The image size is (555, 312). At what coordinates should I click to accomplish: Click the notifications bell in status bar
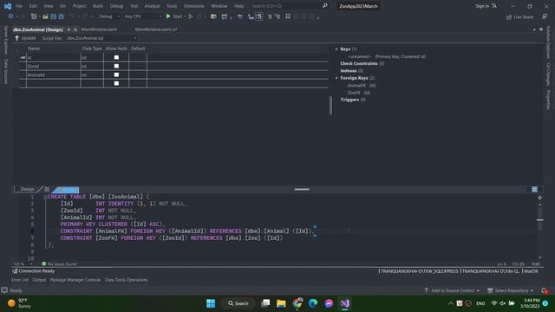[545, 290]
